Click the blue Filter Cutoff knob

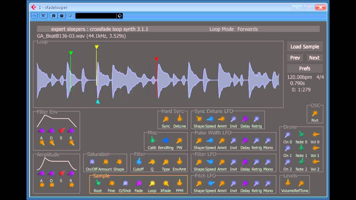coord(139,161)
